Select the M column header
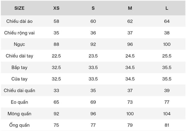The image size is (186, 131). 130,8
